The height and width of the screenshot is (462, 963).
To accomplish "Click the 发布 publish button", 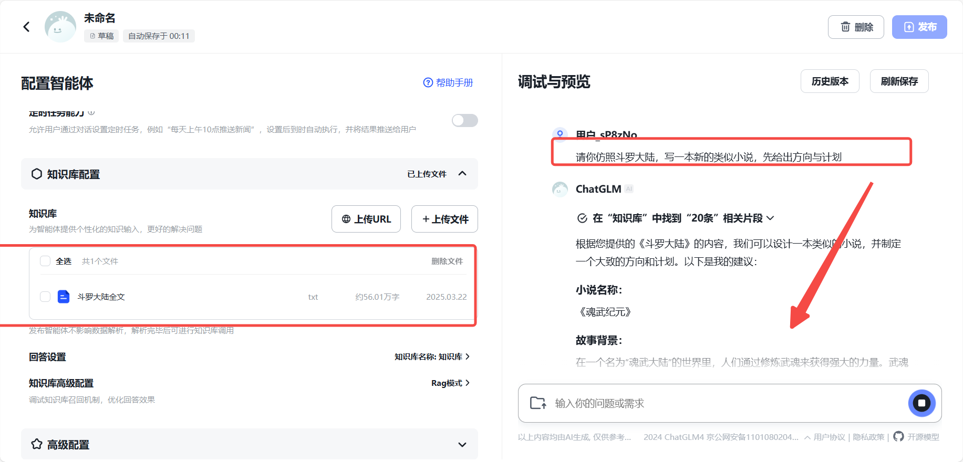I will coord(919,27).
